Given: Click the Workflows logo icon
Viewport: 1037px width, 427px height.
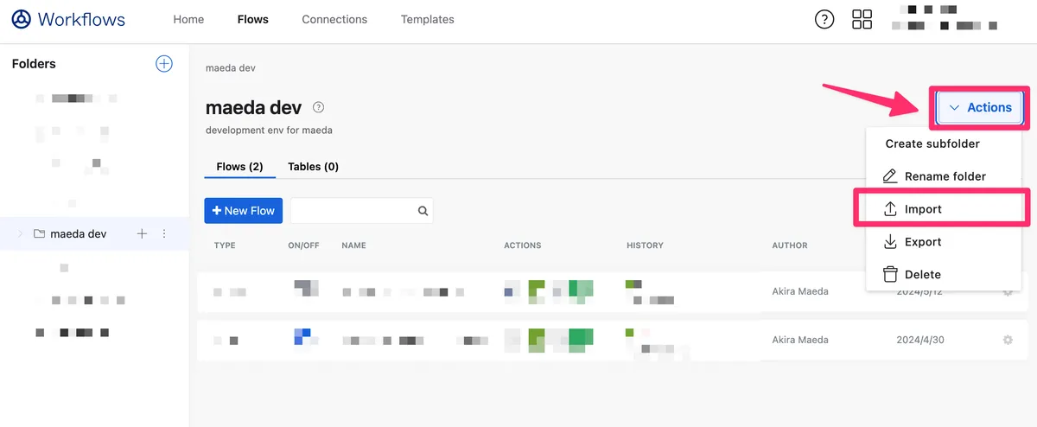Looking at the screenshot, I should pos(22,19).
